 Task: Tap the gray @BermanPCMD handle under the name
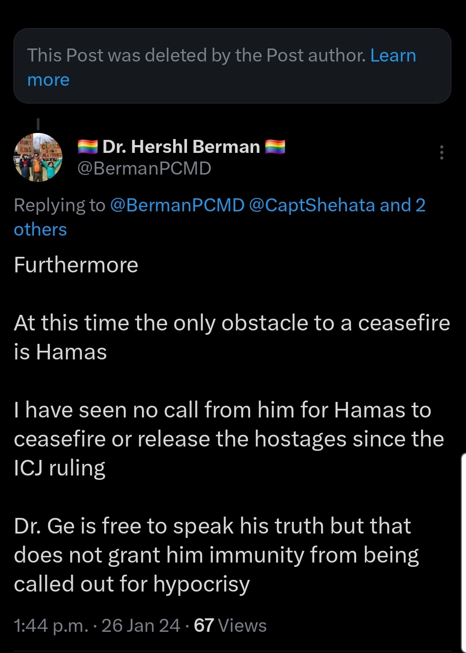coord(144,168)
